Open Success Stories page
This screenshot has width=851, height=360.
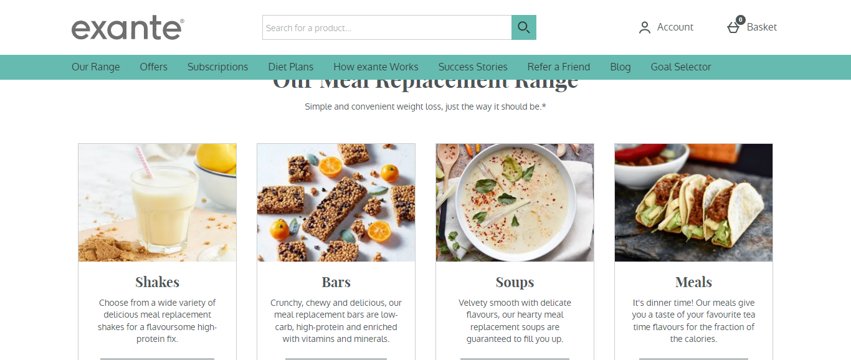click(473, 67)
